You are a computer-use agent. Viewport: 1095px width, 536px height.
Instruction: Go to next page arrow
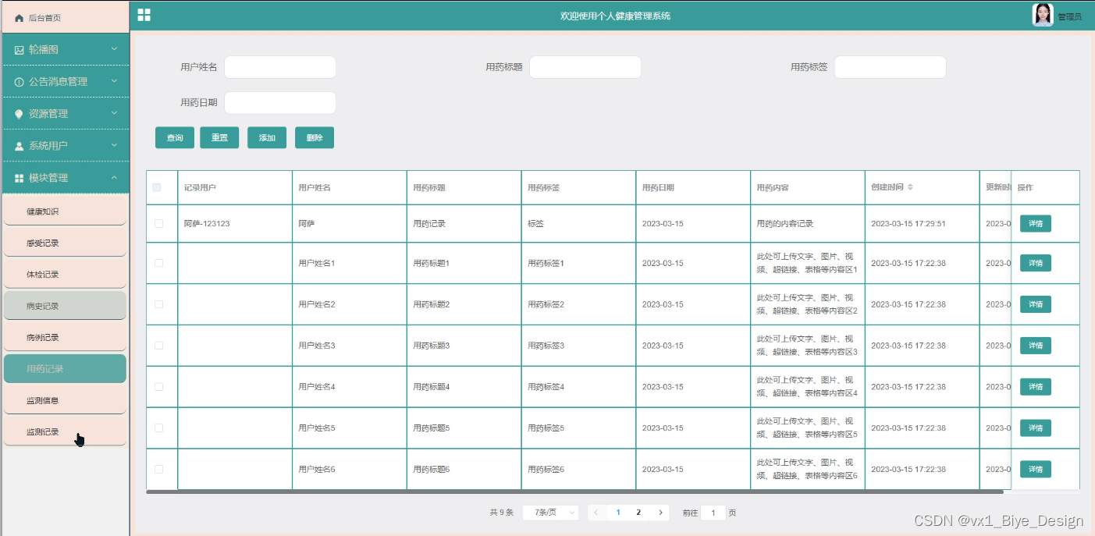click(660, 513)
